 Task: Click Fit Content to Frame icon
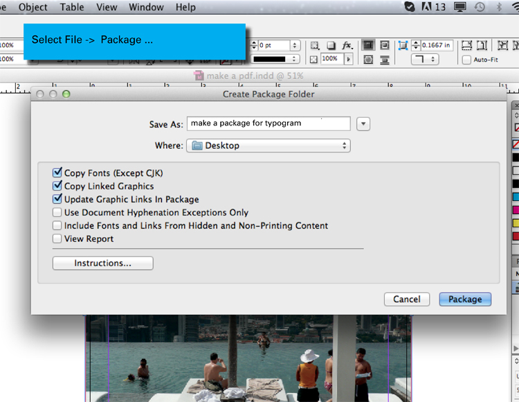(502, 45)
